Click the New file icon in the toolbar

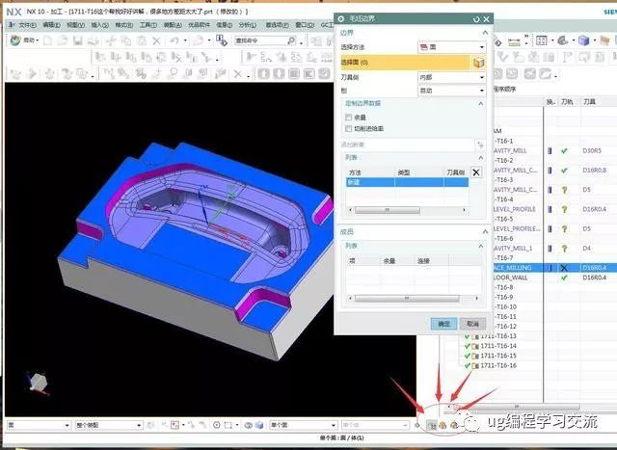[x=47, y=40]
